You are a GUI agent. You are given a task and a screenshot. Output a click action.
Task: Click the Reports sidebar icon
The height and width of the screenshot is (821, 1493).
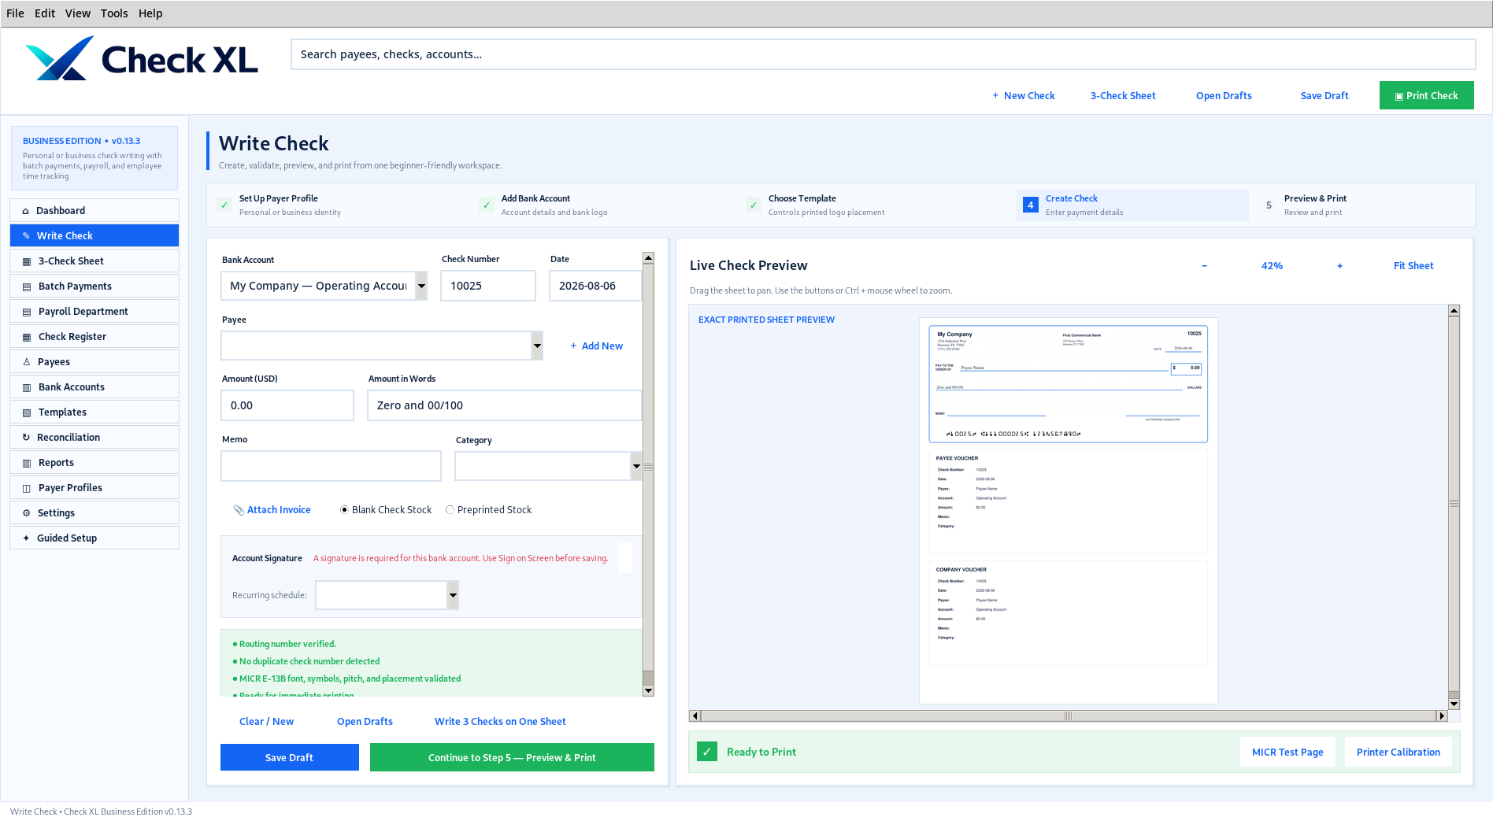[x=27, y=463]
